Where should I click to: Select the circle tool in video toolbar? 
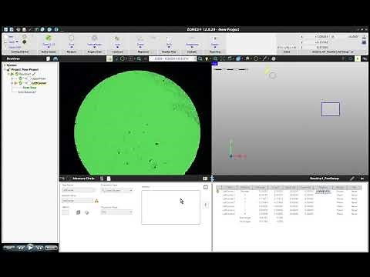123,58
